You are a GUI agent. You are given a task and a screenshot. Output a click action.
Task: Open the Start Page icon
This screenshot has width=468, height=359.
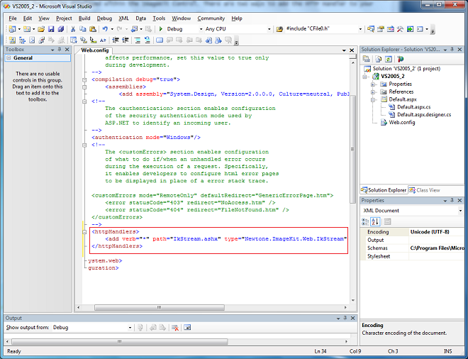click(x=410, y=29)
